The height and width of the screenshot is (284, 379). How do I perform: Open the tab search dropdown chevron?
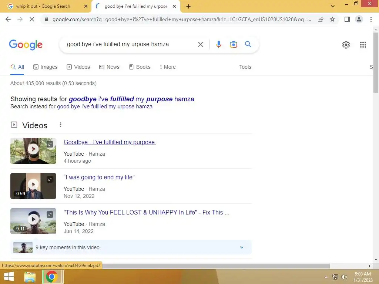pos(333,6)
